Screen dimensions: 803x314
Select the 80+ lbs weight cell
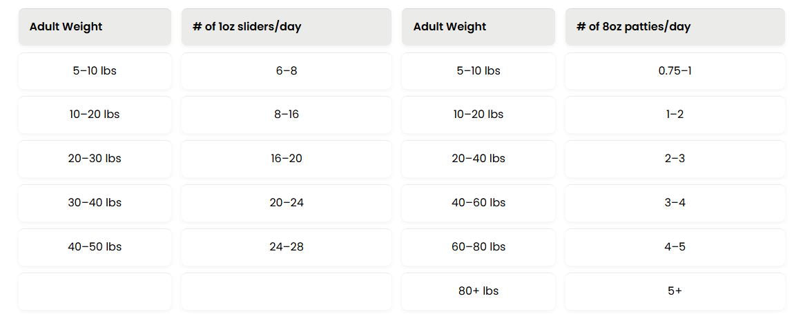click(x=478, y=291)
